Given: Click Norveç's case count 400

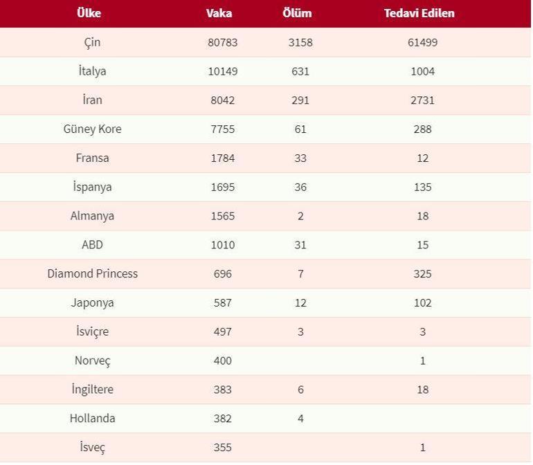Looking at the screenshot, I should pyautogui.click(x=222, y=361).
